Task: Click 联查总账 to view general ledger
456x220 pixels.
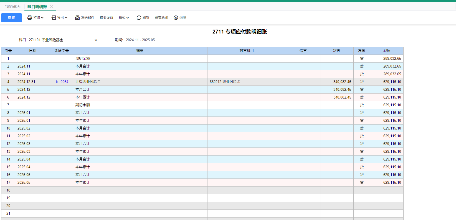Action: point(161,18)
